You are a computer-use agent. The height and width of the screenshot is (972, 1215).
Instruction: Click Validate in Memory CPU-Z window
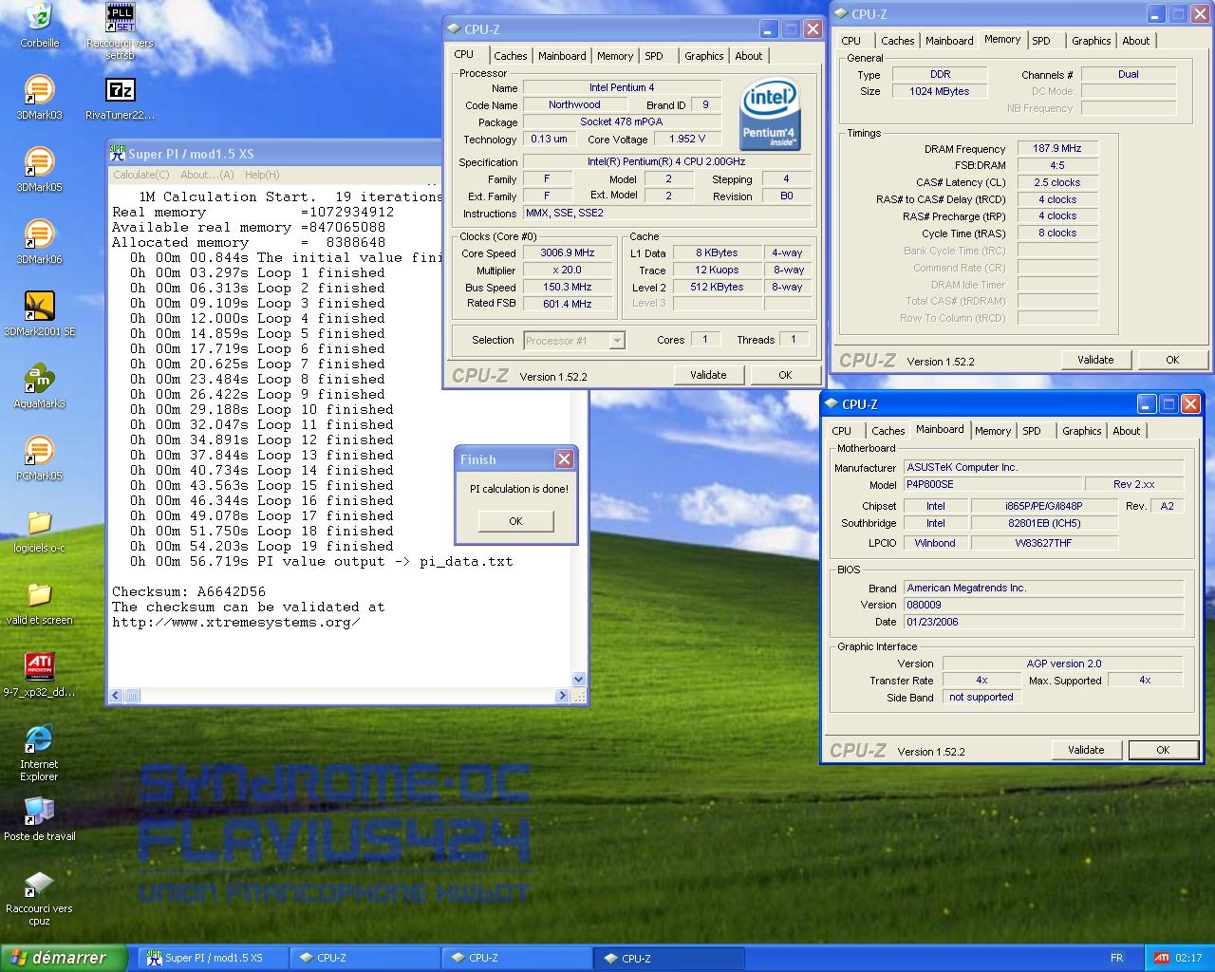pyautogui.click(x=1095, y=360)
